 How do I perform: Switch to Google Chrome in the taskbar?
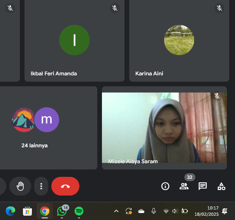[x=45, y=211]
